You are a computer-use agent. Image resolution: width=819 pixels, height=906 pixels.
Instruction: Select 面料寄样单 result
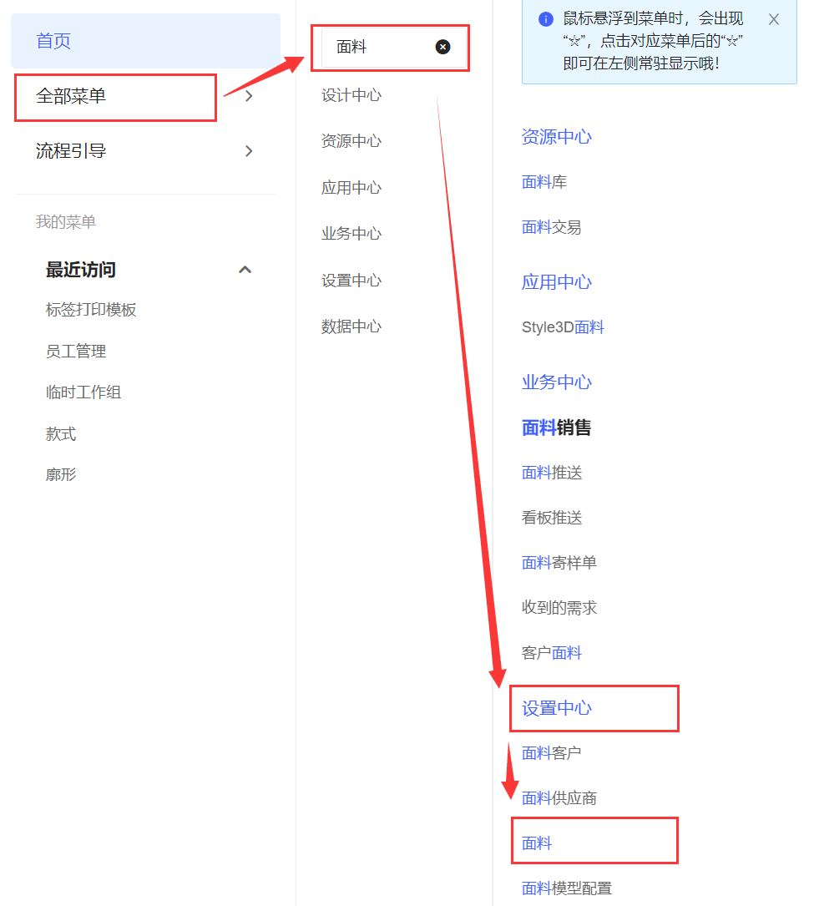[x=559, y=563]
